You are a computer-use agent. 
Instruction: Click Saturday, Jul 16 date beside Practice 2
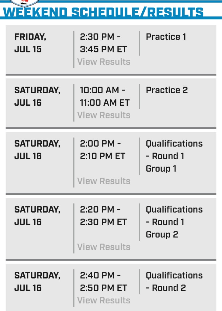pos(37,96)
